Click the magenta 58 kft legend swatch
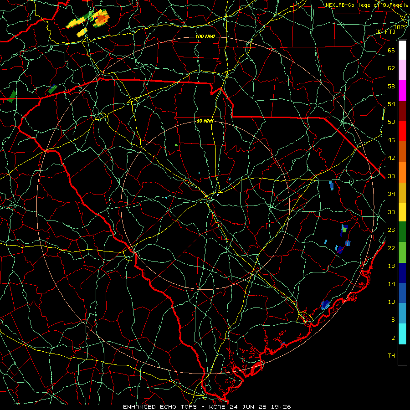 tap(402, 91)
